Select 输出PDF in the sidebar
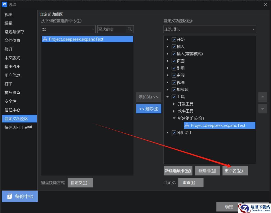271x213 pixels. 12,67
